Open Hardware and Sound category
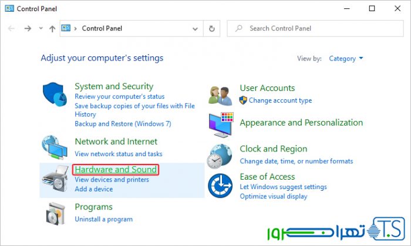 116,170
